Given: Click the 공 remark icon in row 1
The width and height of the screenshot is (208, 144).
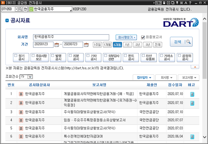Looking at the screenshot, I should 192,95.
